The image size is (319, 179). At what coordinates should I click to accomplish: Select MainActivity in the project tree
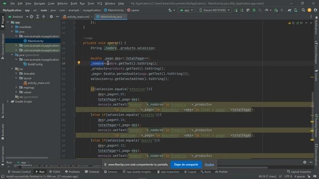35,41
